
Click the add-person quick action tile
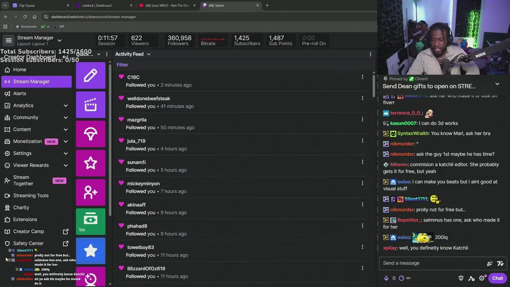(x=90, y=193)
